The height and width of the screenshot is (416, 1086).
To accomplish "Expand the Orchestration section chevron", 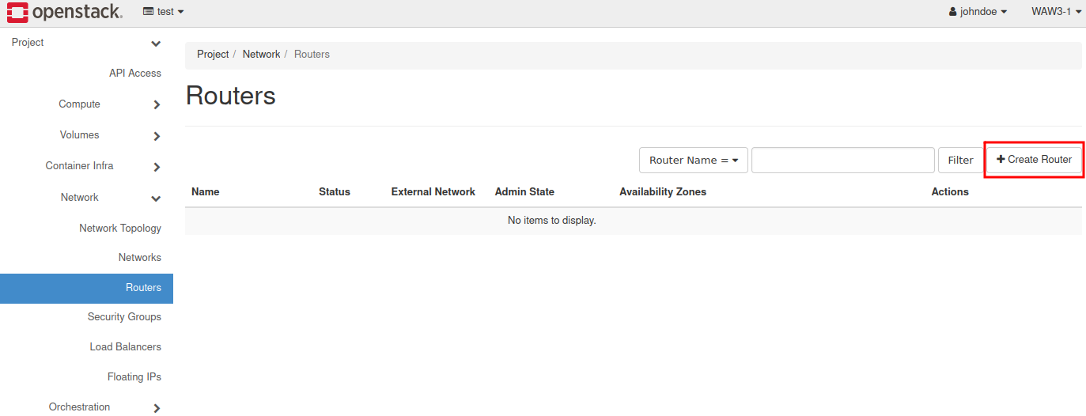I will (x=157, y=408).
